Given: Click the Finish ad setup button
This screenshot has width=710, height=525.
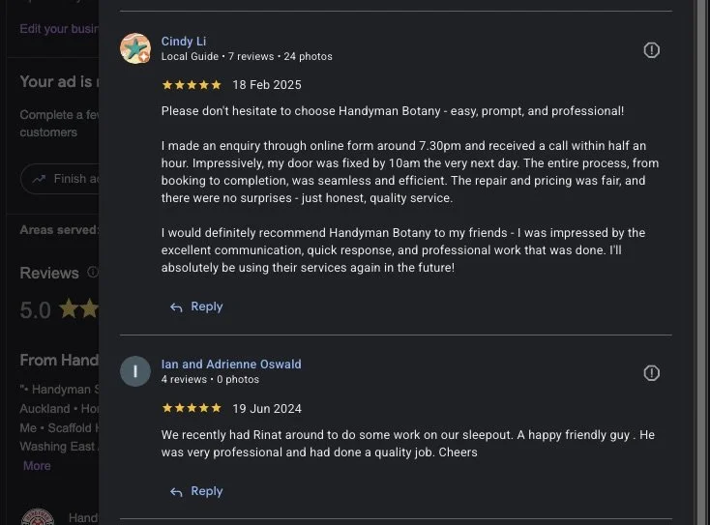Looking at the screenshot, I should (60, 179).
